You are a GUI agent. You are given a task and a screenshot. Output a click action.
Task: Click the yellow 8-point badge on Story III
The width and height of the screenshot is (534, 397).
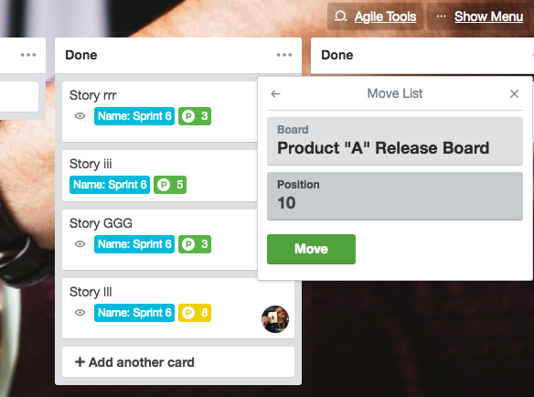(195, 313)
